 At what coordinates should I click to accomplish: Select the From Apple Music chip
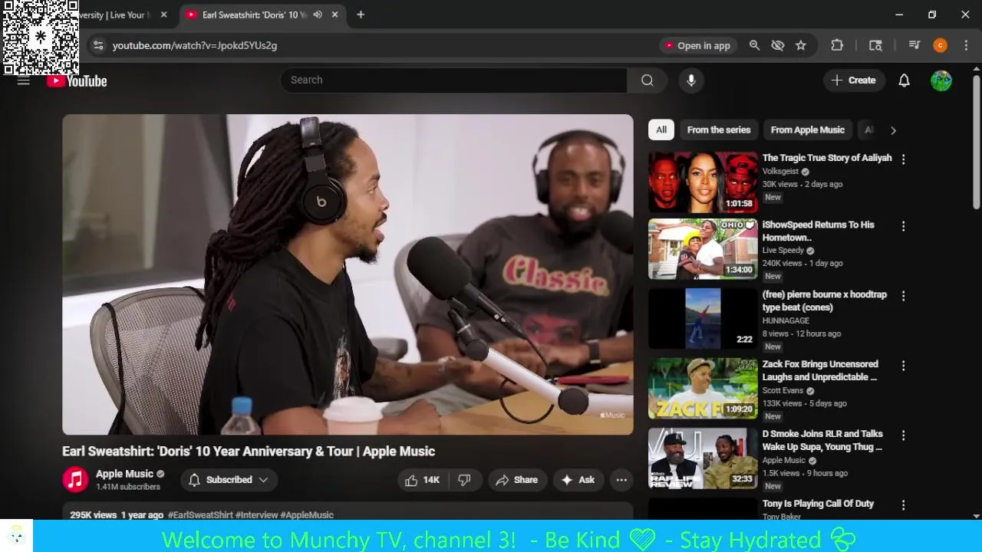point(807,130)
